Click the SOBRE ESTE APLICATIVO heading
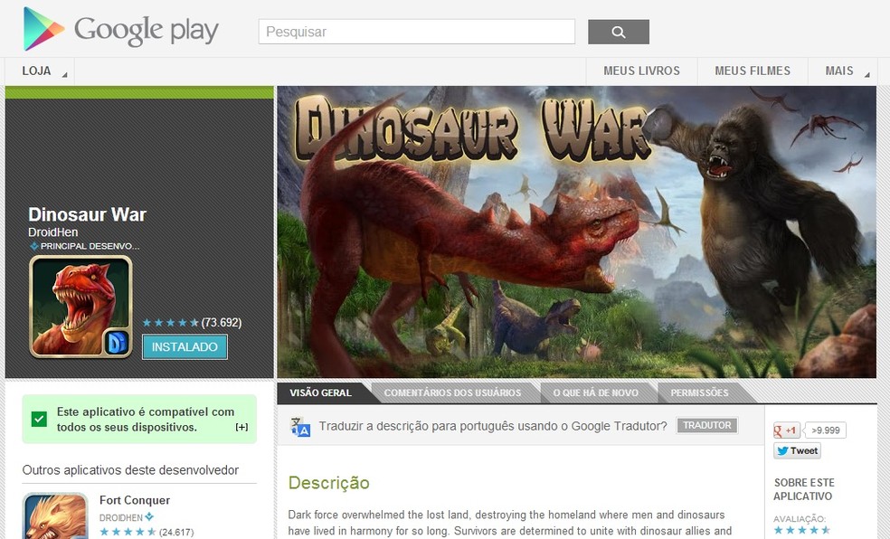 click(x=804, y=489)
